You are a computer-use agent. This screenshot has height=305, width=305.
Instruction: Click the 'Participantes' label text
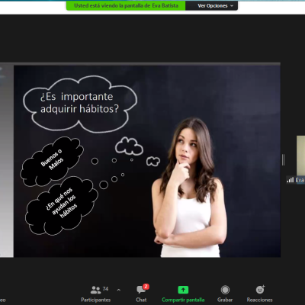[x=96, y=300]
